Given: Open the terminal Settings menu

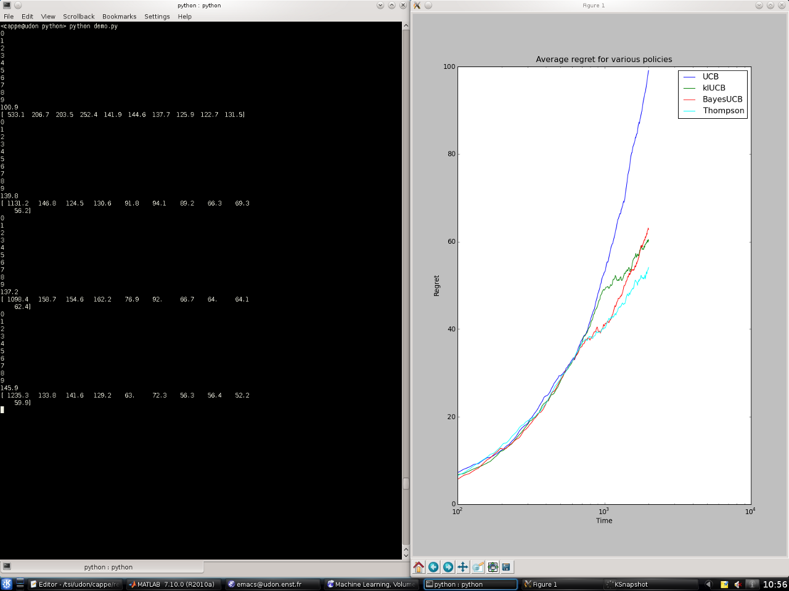Looking at the screenshot, I should (157, 17).
